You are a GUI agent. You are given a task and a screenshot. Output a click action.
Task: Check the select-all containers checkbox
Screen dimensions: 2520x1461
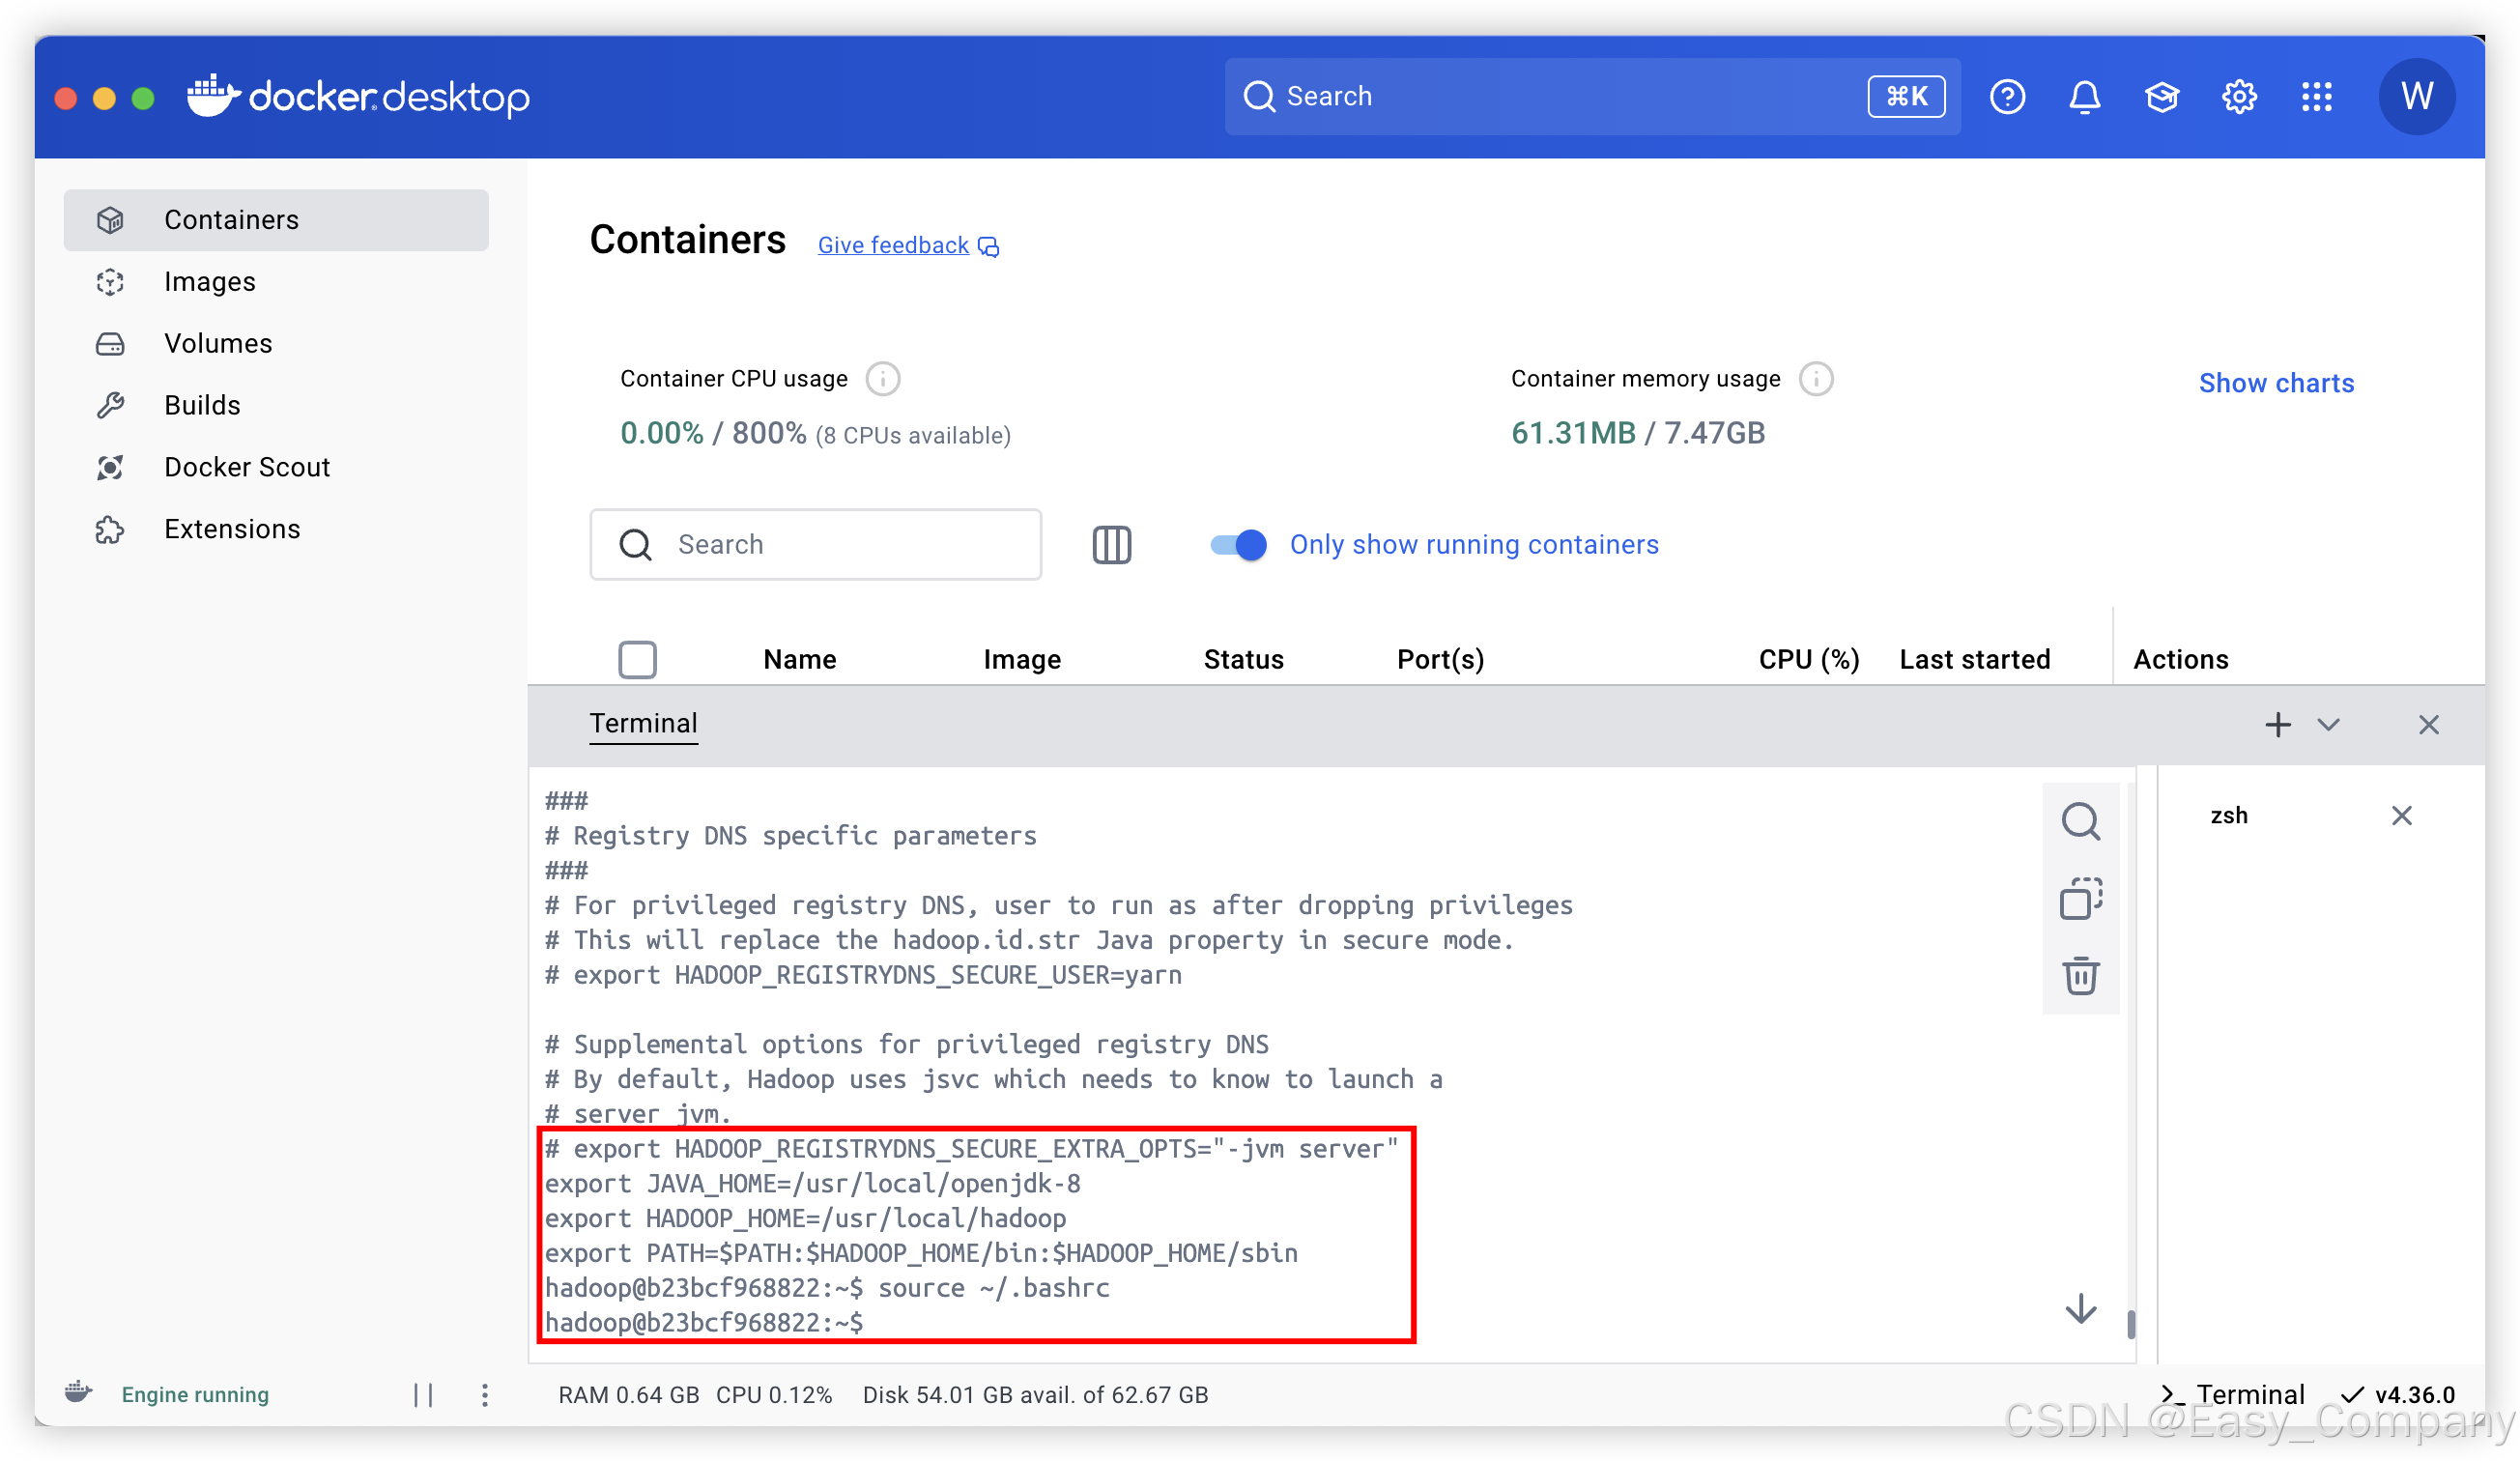tap(637, 659)
